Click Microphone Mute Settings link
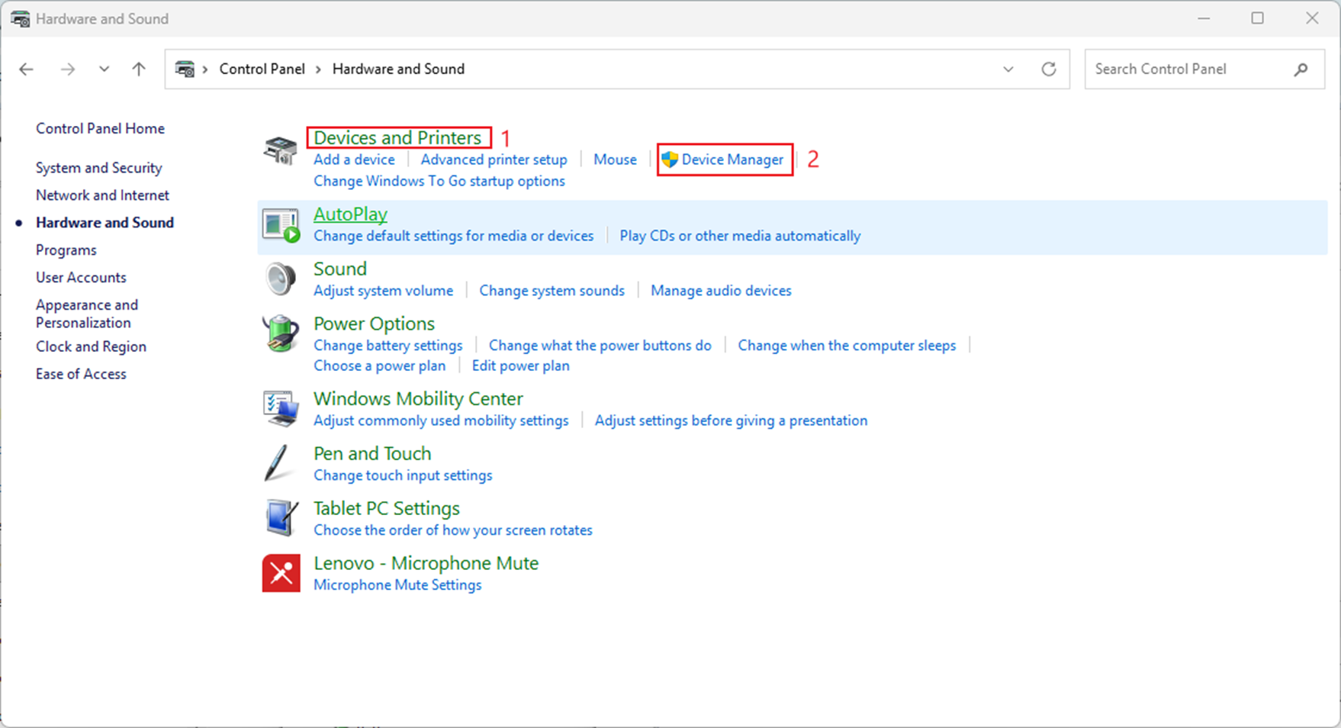This screenshot has height=728, width=1341. (x=397, y=585)
